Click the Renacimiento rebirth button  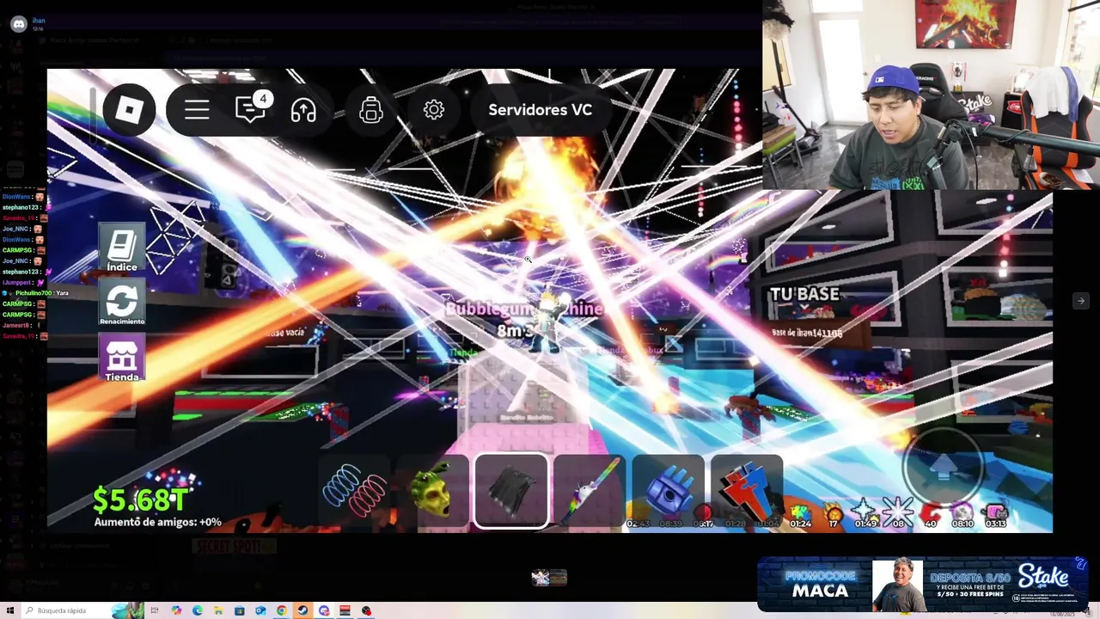(122, 303)
